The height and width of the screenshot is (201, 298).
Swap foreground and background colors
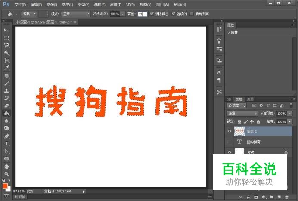tap(9, 180)
